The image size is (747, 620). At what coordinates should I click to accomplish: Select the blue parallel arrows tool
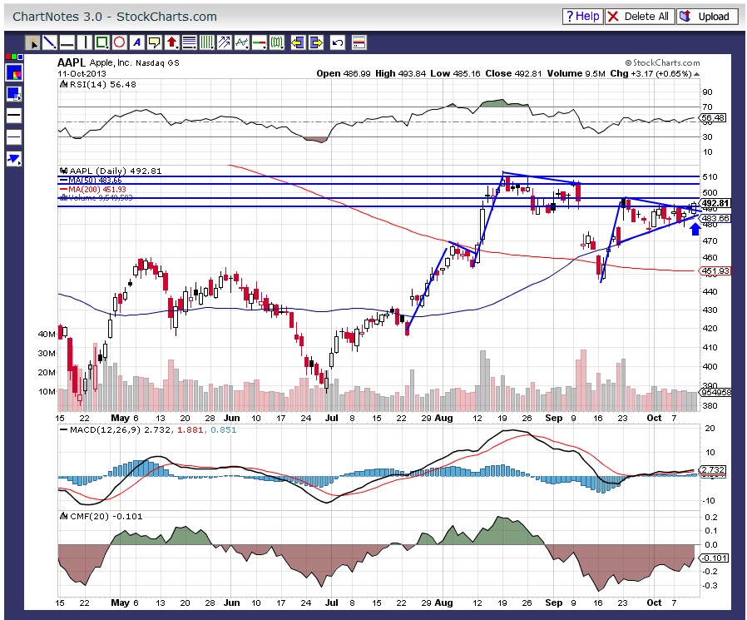coord(224,43)
